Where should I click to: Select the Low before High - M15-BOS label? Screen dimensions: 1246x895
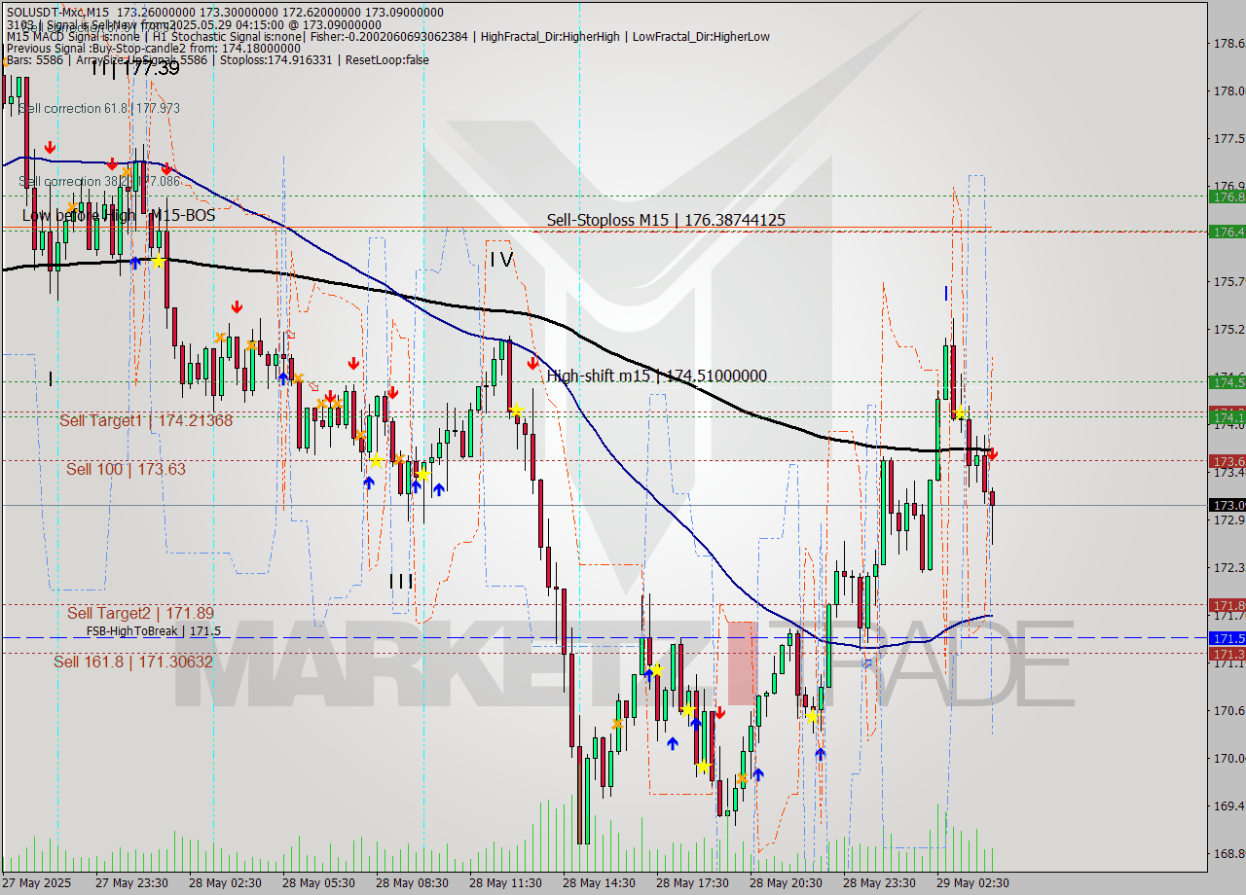(116, 216)
